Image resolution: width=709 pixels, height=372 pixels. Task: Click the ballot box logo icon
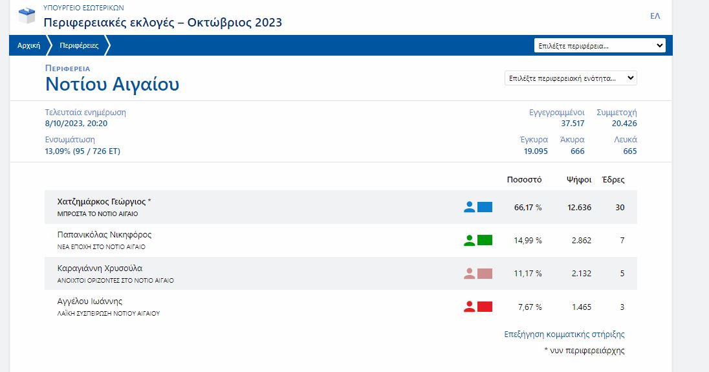tap(27, 16)
